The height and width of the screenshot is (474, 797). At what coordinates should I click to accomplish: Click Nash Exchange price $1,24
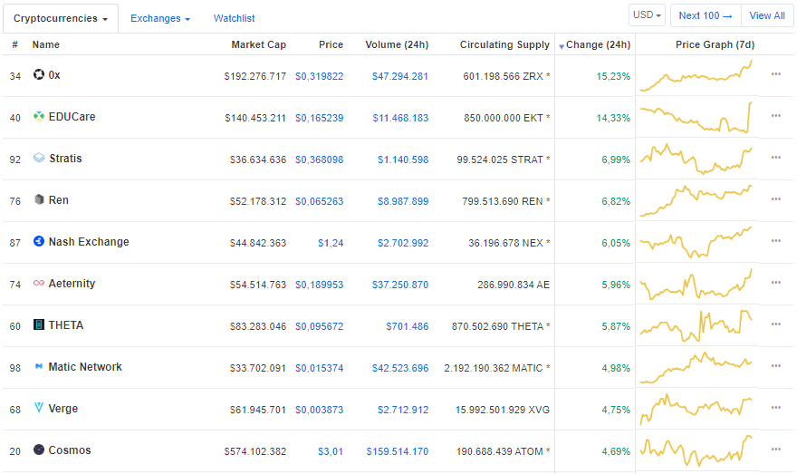(331, 243)
